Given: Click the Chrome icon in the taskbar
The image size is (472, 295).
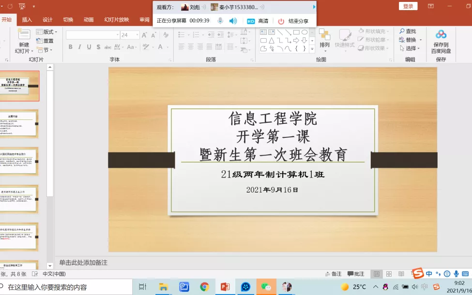Looking at the screenshot, I should pyautogui.click(x=204, y=287).
